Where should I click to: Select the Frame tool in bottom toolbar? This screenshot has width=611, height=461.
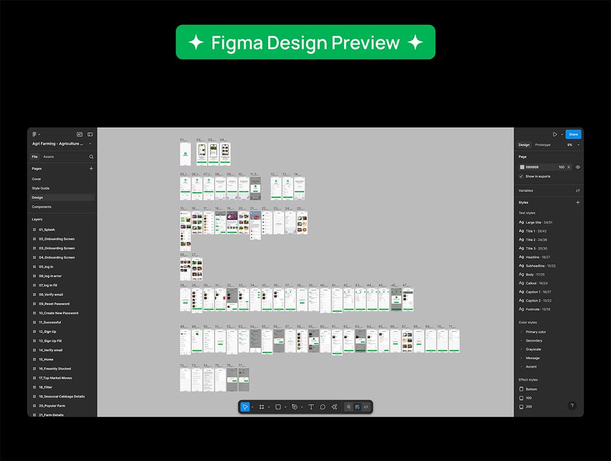261,407
